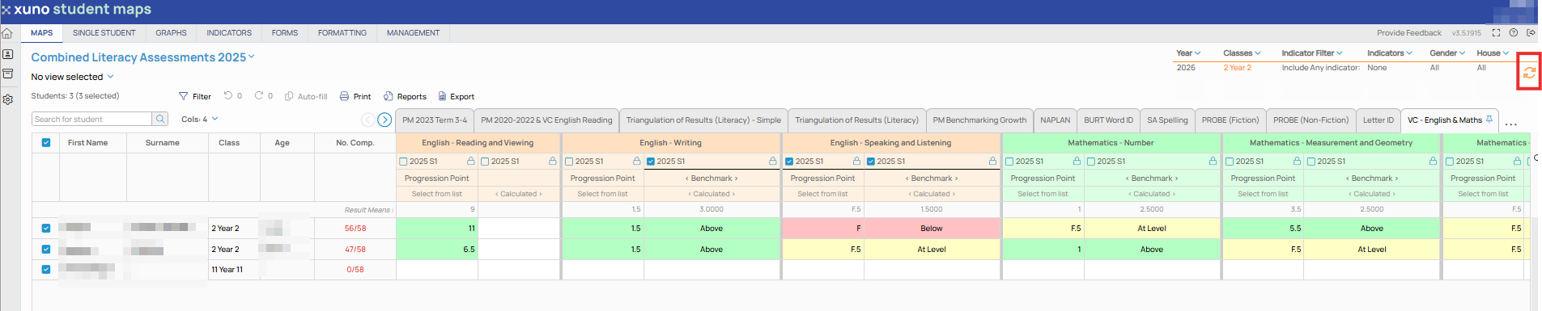This screenshot has height=311, width=1542.
Task: Open the Home icon in the left sidebar
Action: (7, 34)
